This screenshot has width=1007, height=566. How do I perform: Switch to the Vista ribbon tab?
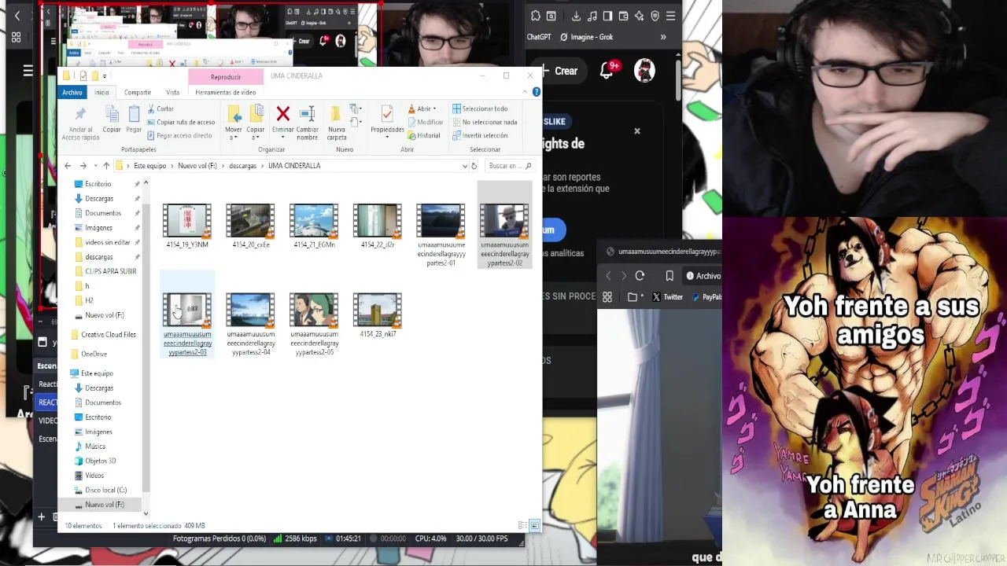172,92
